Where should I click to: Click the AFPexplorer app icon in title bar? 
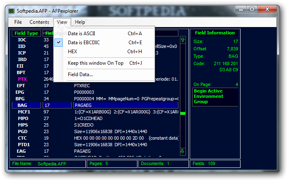tap(11, 11)
